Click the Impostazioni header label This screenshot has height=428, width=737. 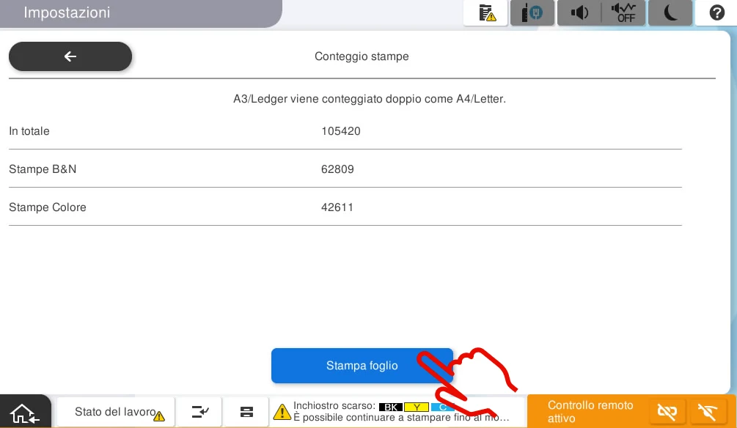67,12
